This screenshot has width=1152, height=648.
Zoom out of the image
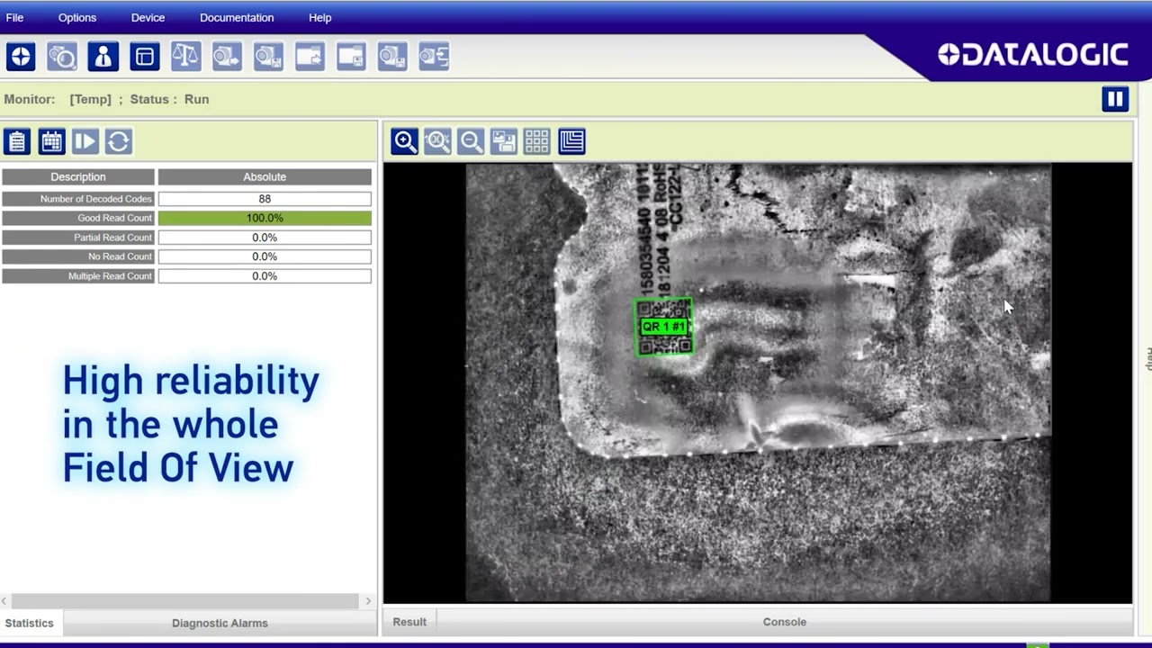pyautogui.click(x=471, y=141)
